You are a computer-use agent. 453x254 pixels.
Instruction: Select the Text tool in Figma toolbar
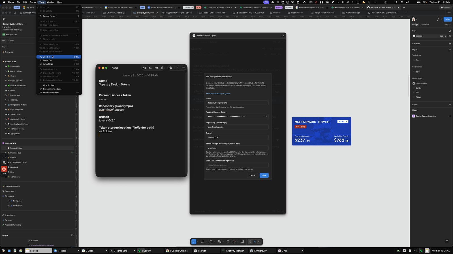pyautogui.click(x=228, y=242)
